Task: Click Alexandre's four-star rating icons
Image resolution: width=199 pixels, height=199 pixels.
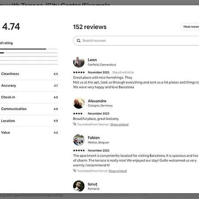Action: [79, 114]
